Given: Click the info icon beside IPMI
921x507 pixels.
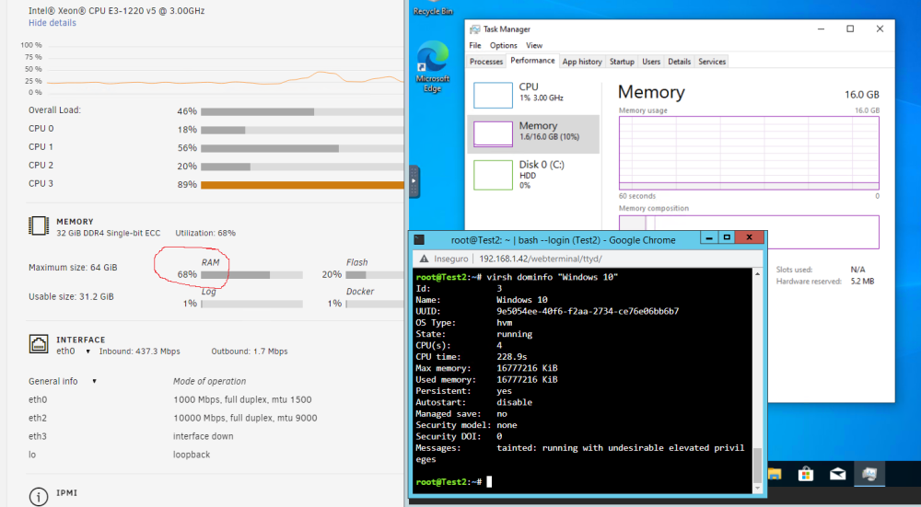Looking at the screenshot, I should point(39,497).
